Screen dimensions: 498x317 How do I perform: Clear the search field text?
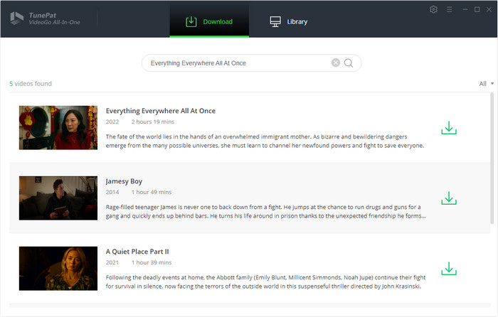click(336, 63)
